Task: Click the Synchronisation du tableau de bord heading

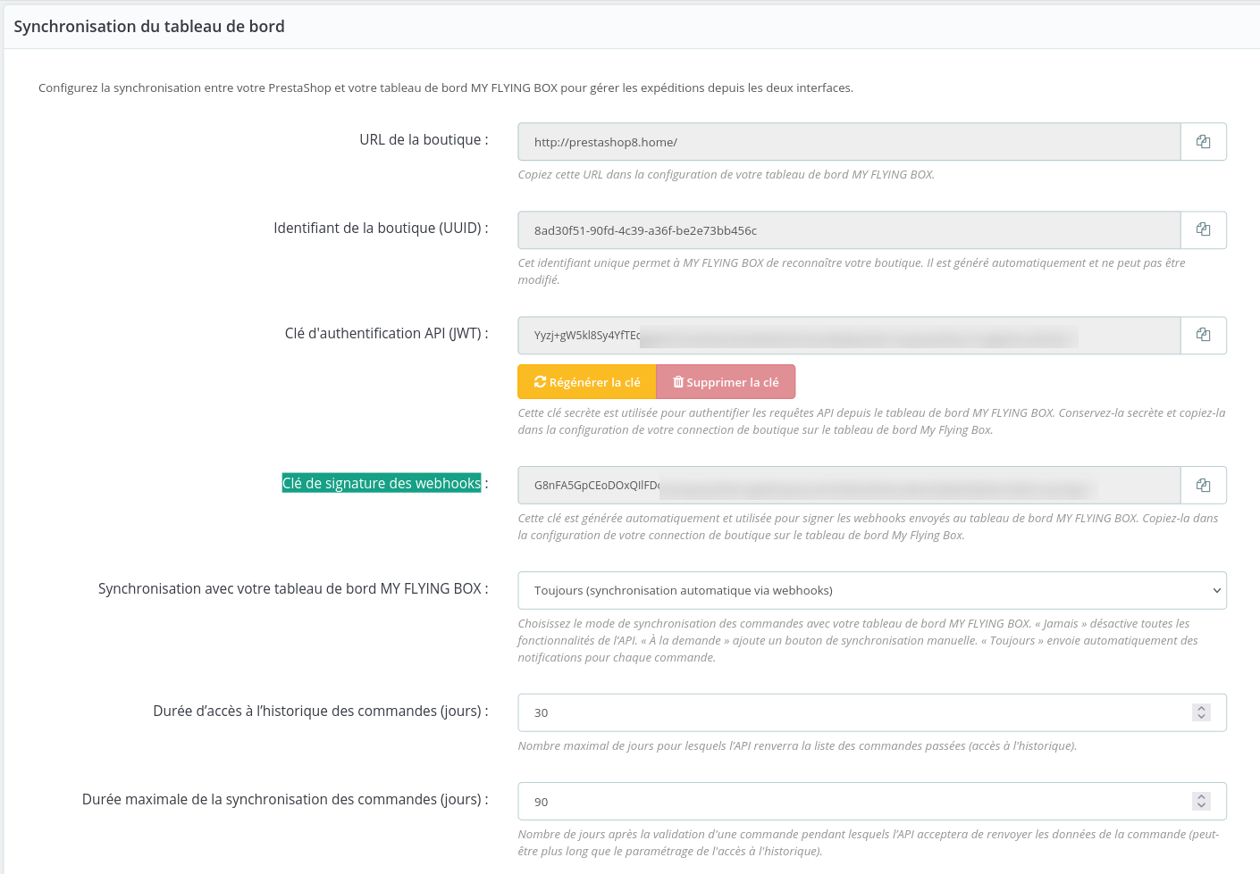Action: pos(149,27)
